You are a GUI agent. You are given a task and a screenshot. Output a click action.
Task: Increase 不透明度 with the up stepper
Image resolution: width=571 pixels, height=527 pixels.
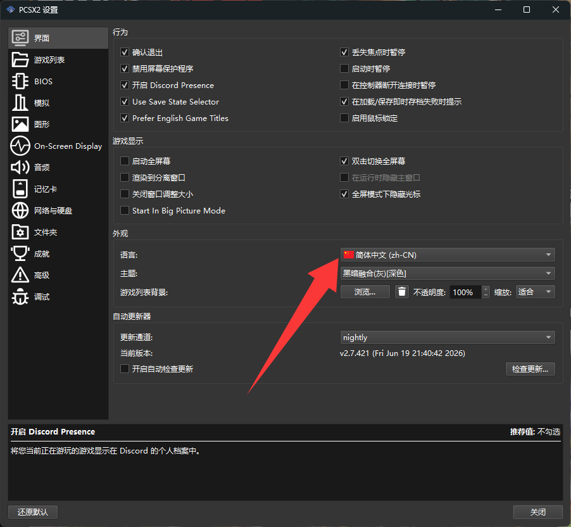(x=486, y=289)
